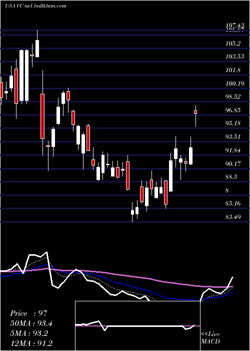This screenshot has height=351, width=250.
Task: Click the 96.85 axis value
Action: (233, 110)
